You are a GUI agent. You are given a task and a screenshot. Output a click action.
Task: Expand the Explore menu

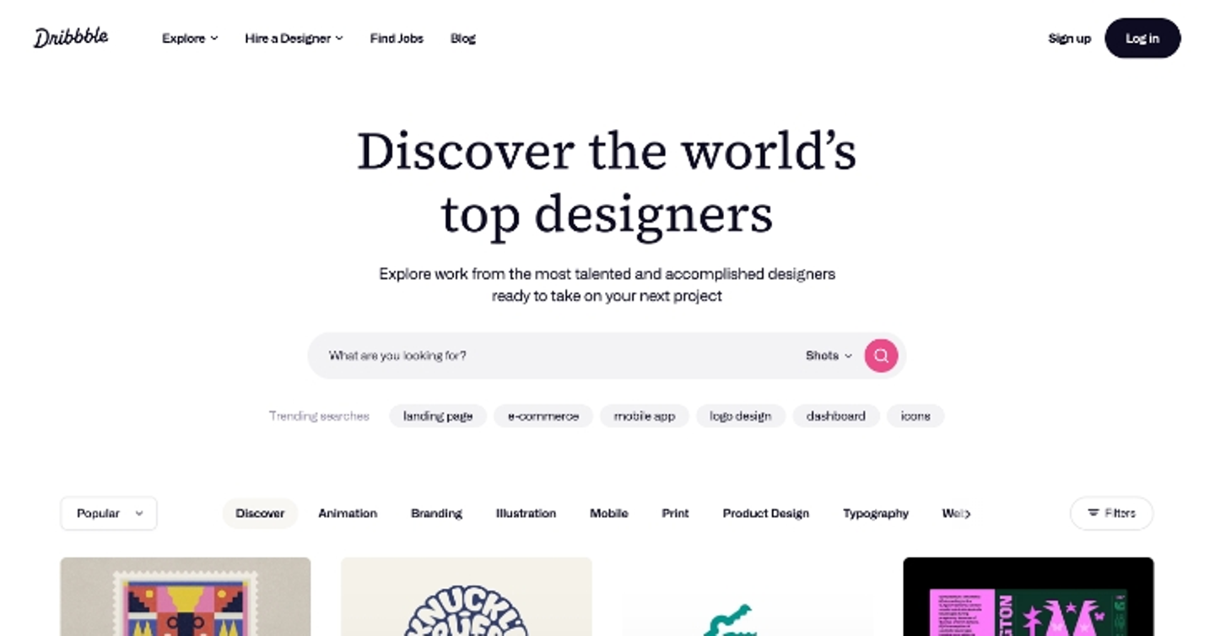coord(190,38)
